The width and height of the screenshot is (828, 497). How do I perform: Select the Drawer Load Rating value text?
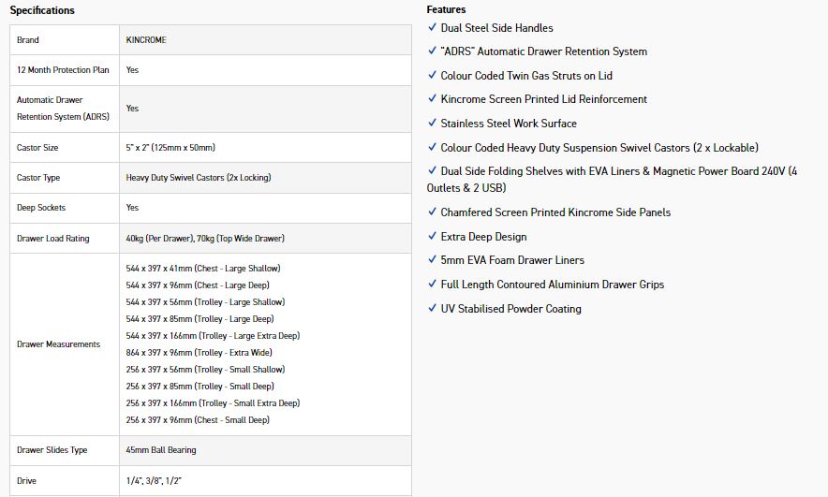point(205,239)
